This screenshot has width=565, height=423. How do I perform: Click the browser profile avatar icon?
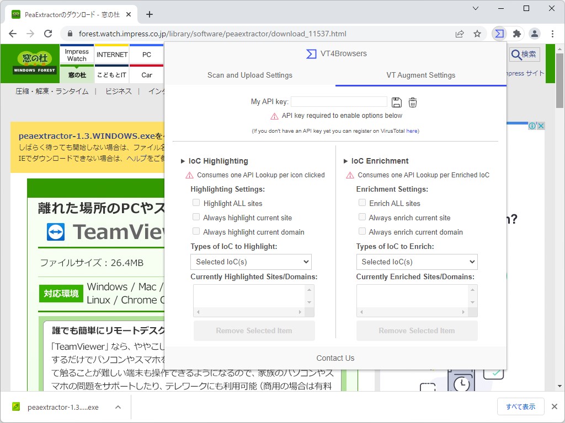click(x=534, y=34)
